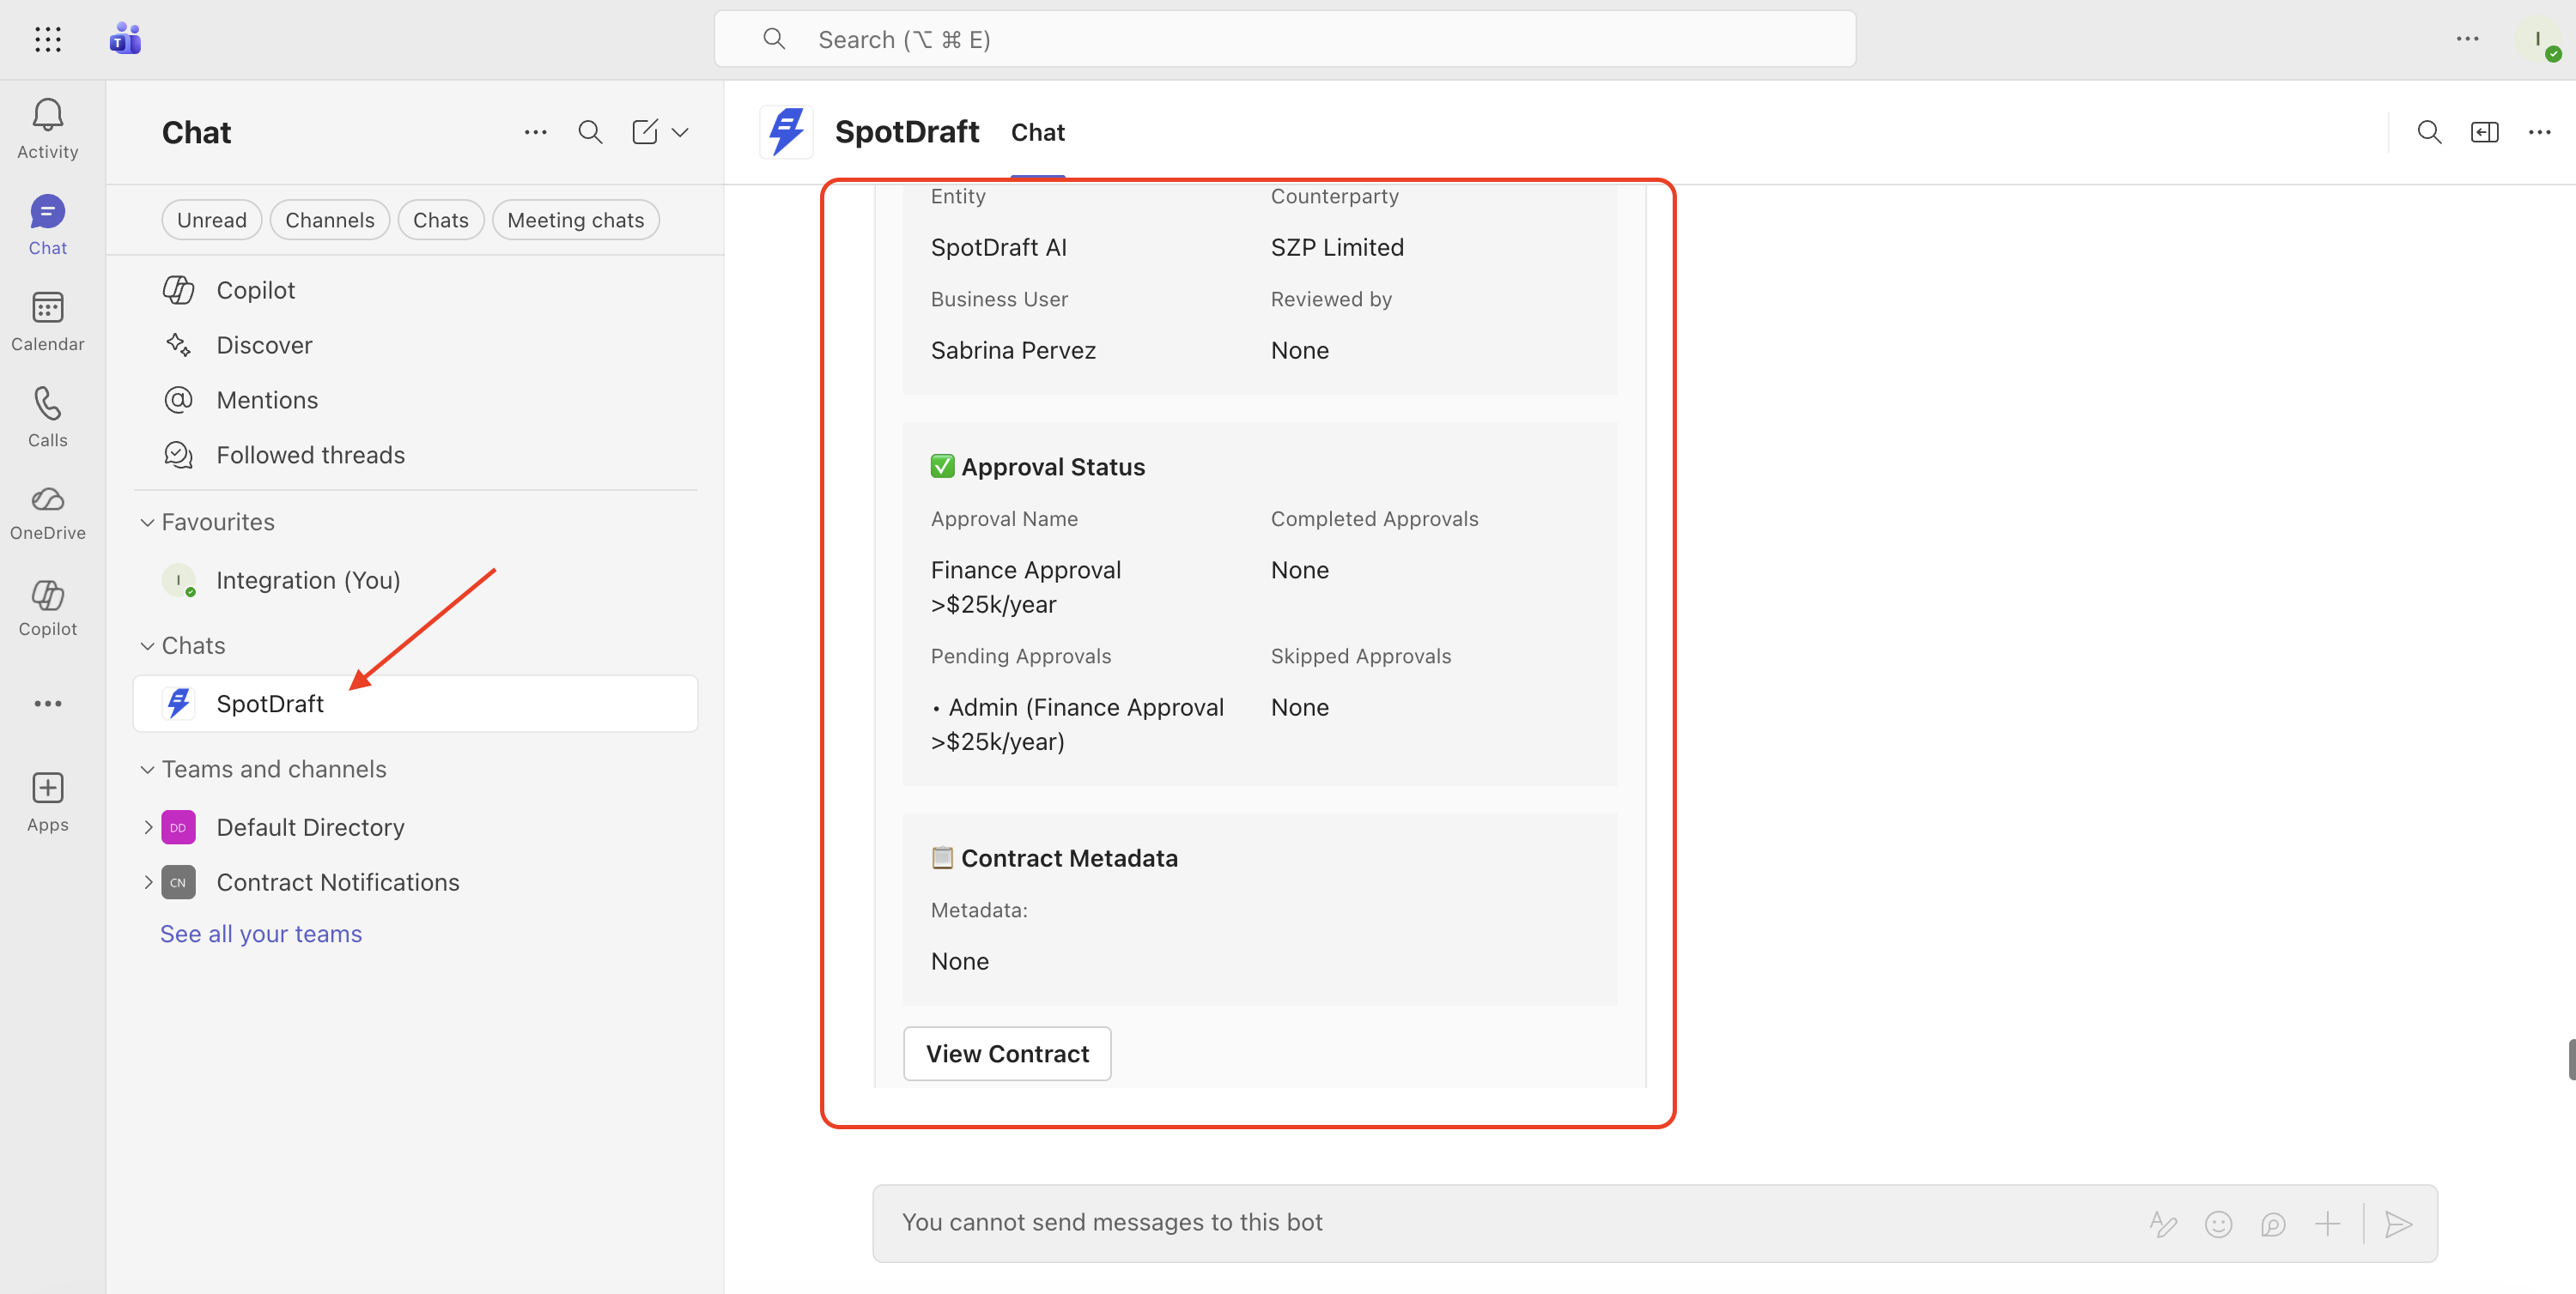Collapse the Favourites section
2576x1294 pixels.
coord(147,522)
